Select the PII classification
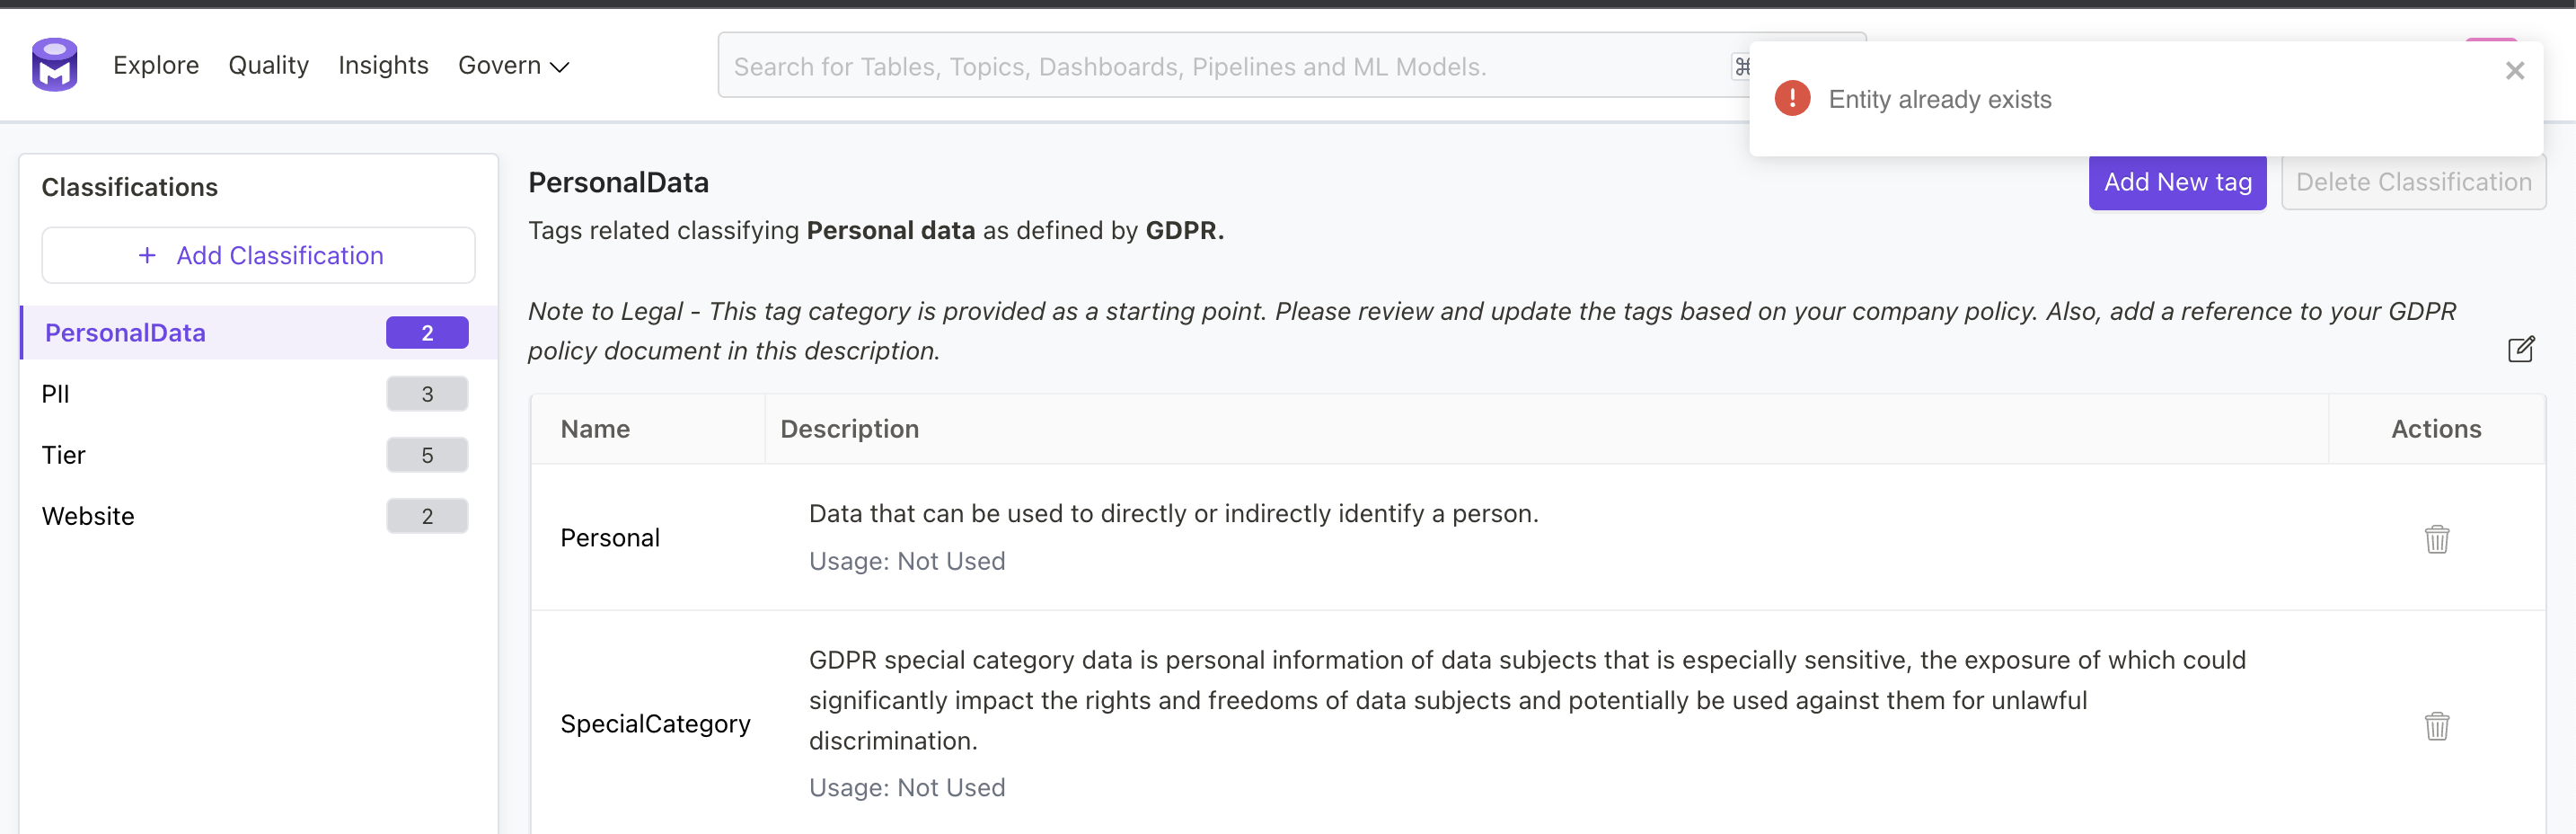The width and height of the screenshot is (2576, 834). (55, 393)
